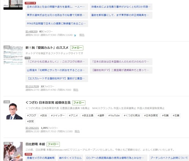Open article starting PFAS汚染問題で日本人の健康
Image resolution: width=189 pixels, height=161 pixels.
tap(57, 24)
